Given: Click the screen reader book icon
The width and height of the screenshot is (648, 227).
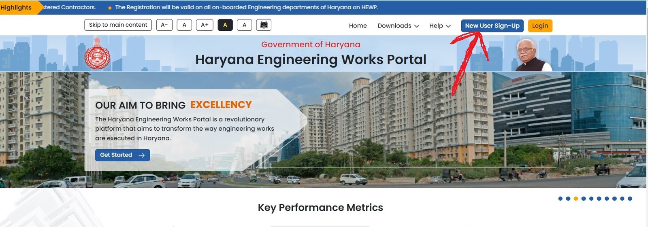Looking at the screenshot, I should pyautogui.click(x=264, y=25).
